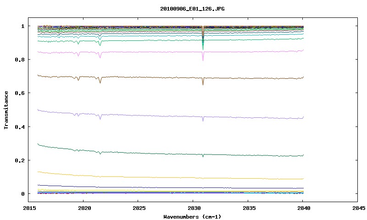Click the x-axis tick label 2845
Viewport: 367px width, 220px height.
[359, 208]
